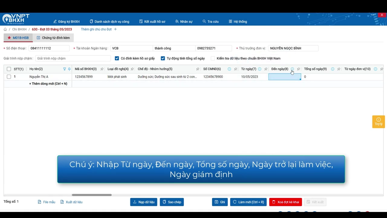This screenshot has height=218, width=387.
Task: Click the Xoá đợt kê khai button
Action: coord(285,202)
